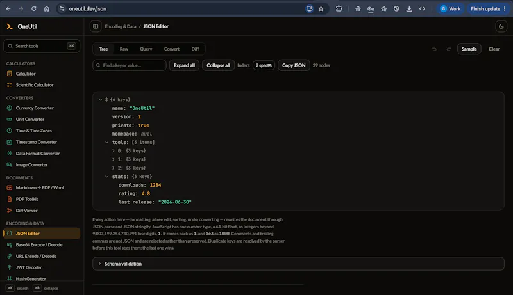Open Image Converter tool

coord(42,165)
